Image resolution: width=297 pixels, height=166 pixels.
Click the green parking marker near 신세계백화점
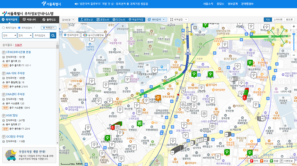point(250,153)
